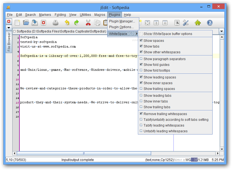Open the Edit menu
232x170 pixels.
(19, 15)
